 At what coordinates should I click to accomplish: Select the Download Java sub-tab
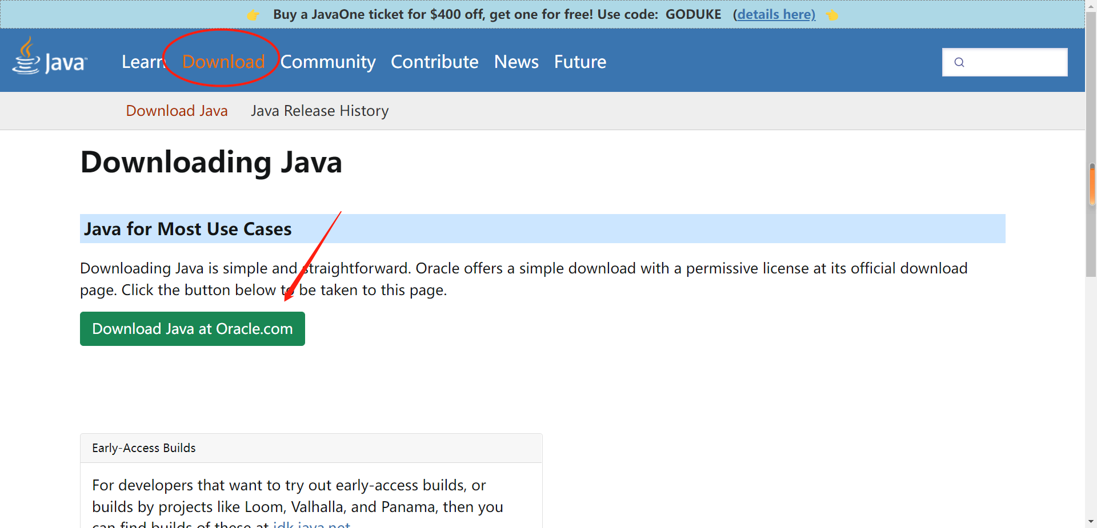coord(177,111)
